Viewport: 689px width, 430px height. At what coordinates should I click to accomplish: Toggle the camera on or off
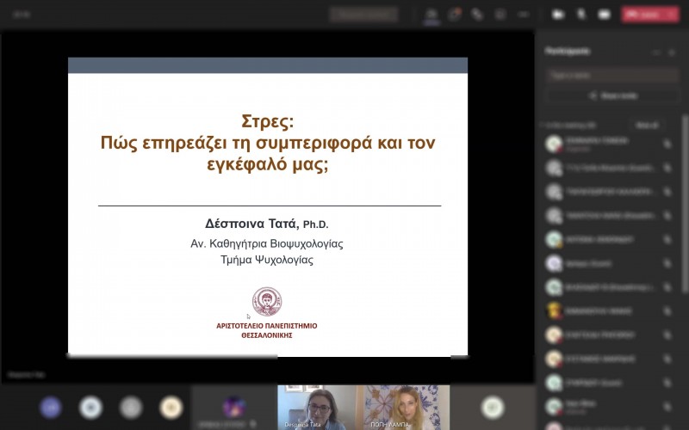(558, 15)
